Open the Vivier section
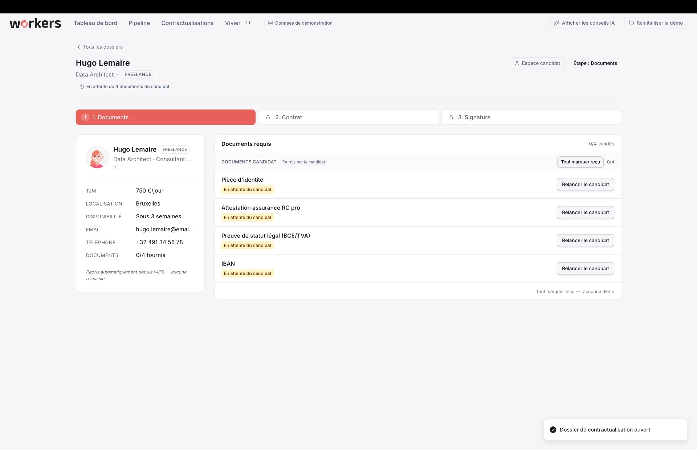 coord(233,23)
